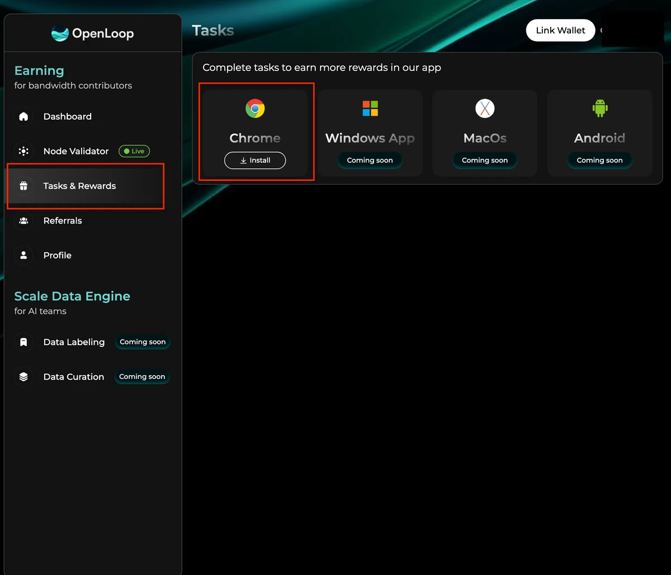Click the Chrome browser logo icon
Image resolution: width=671 pixels, height=575 pixels.
(x=255, y=109)
